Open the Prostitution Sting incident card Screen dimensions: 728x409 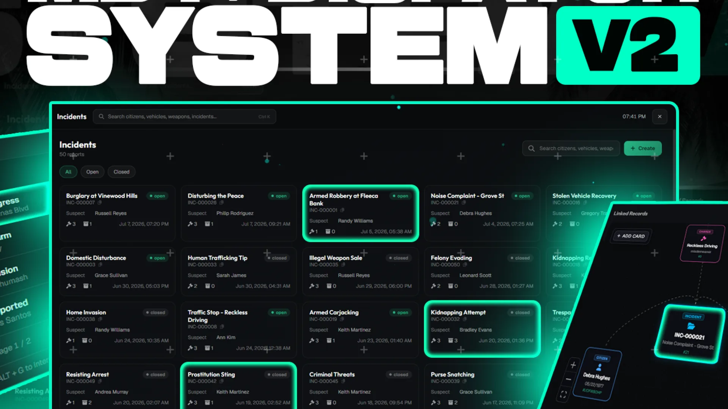(239, 386)
